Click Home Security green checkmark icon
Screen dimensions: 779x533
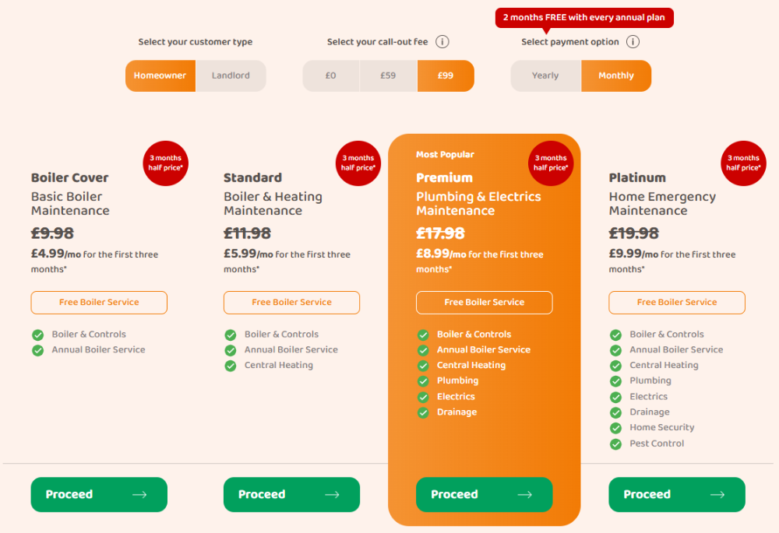pos(615,428)
